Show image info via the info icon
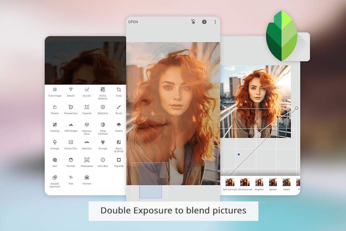 (204, 22)
